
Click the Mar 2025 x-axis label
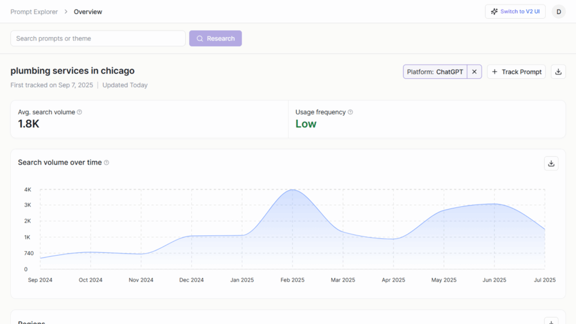click(x=343, y=280)
